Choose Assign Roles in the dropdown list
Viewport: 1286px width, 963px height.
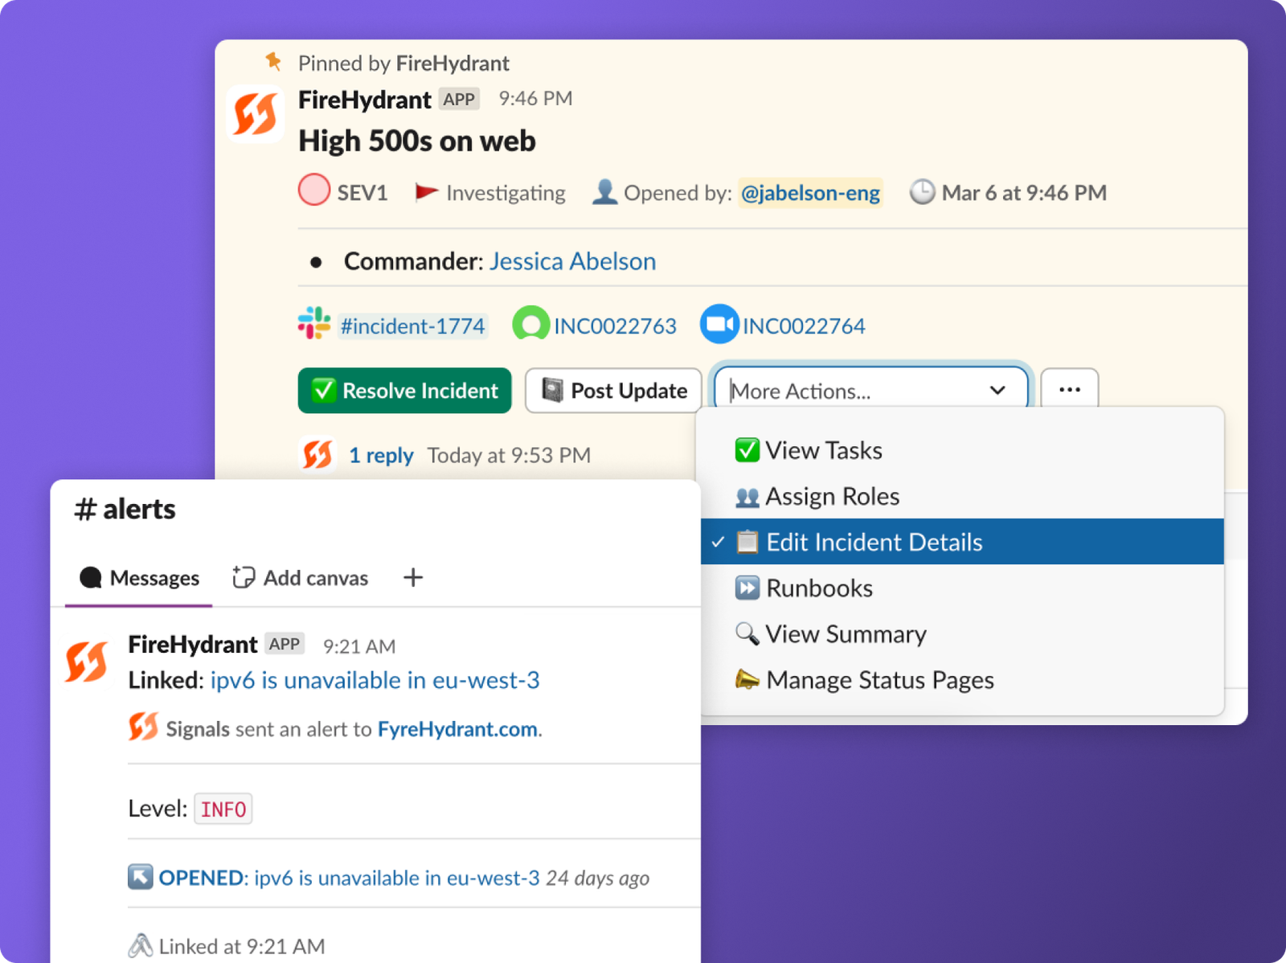coord(962,496)
